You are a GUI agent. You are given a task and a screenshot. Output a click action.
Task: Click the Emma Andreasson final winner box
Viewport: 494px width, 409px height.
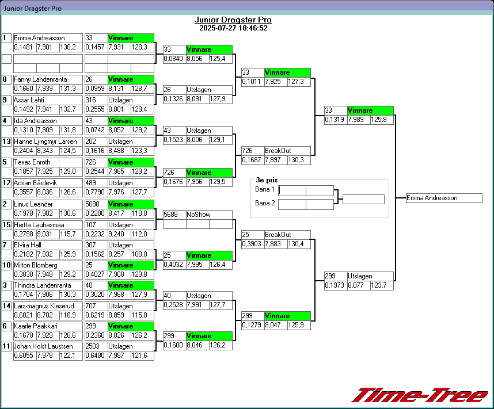pos(443,198)
